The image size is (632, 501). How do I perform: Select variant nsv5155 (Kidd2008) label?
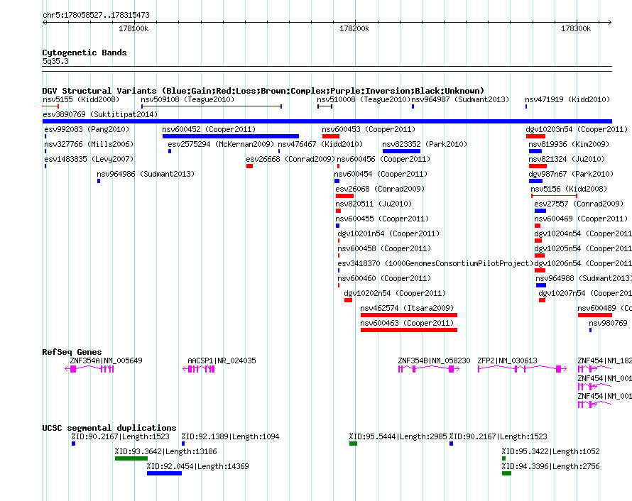tap(81, 99)
